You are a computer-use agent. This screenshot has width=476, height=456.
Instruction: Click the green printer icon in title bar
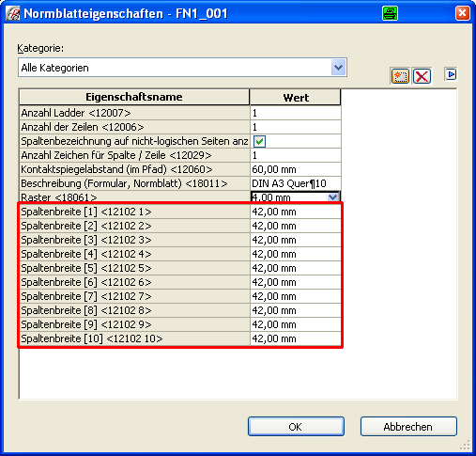click(x=390, y=13)
